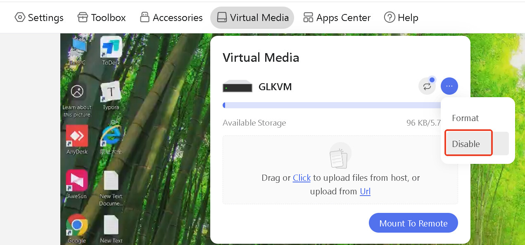Expand the Accessories menu
The image size is (525, 245).
click(x=171, y=18)
